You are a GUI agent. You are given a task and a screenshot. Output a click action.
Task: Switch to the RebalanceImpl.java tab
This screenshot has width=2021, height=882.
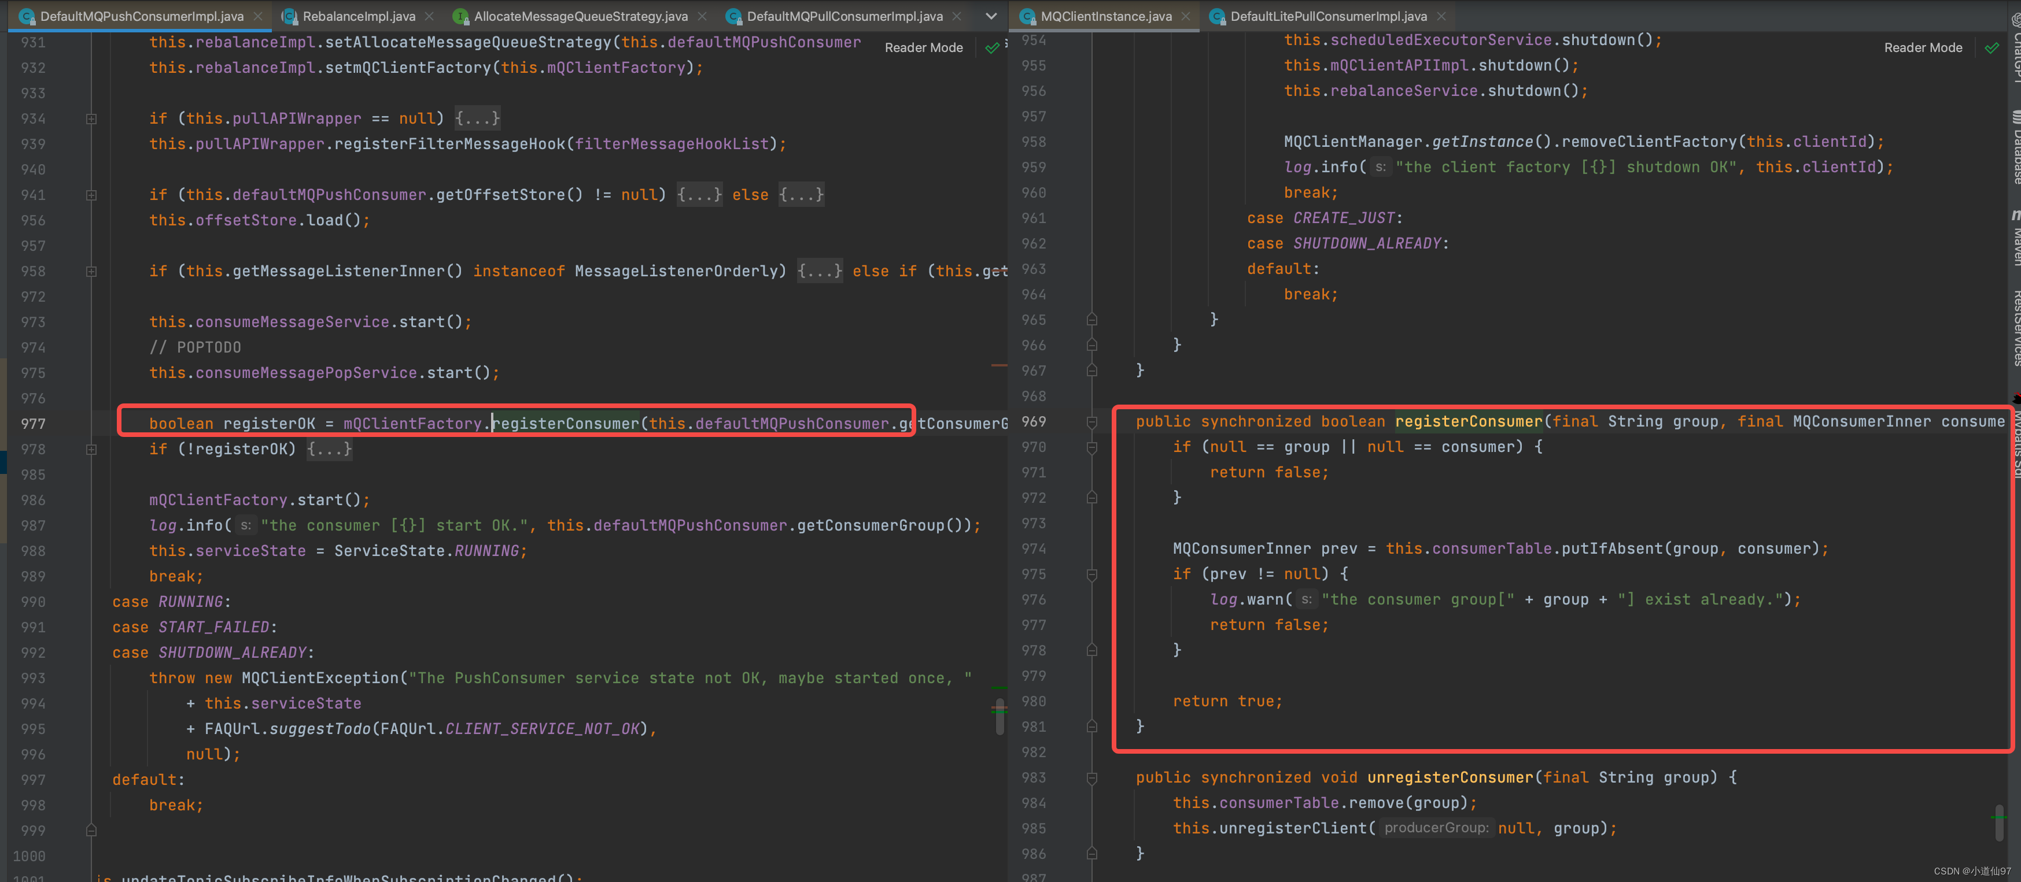[x=359, y=16]
